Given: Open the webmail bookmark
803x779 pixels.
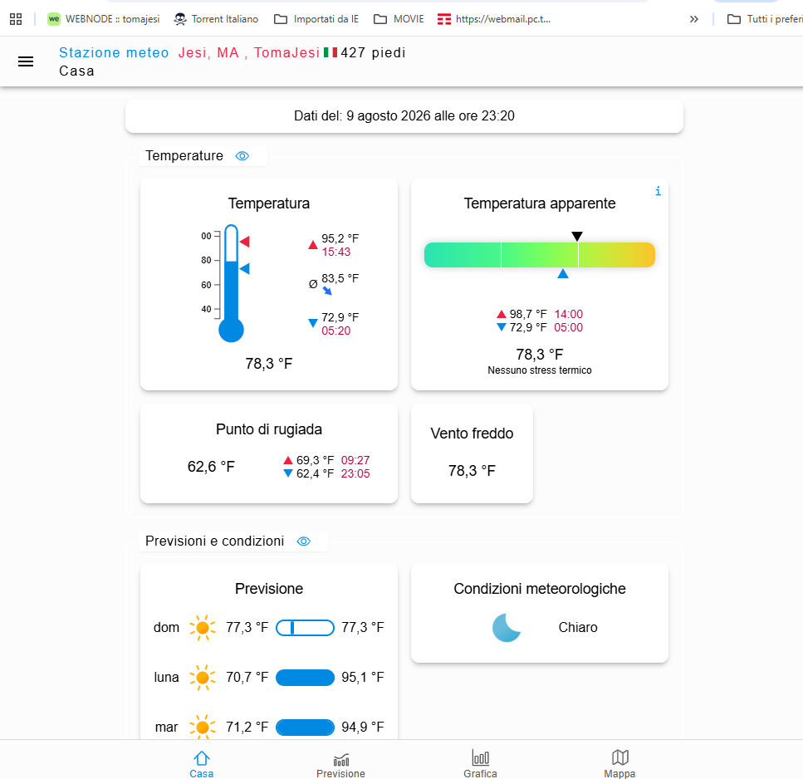Looking at the screenshot, I should [x=494, y=19].
